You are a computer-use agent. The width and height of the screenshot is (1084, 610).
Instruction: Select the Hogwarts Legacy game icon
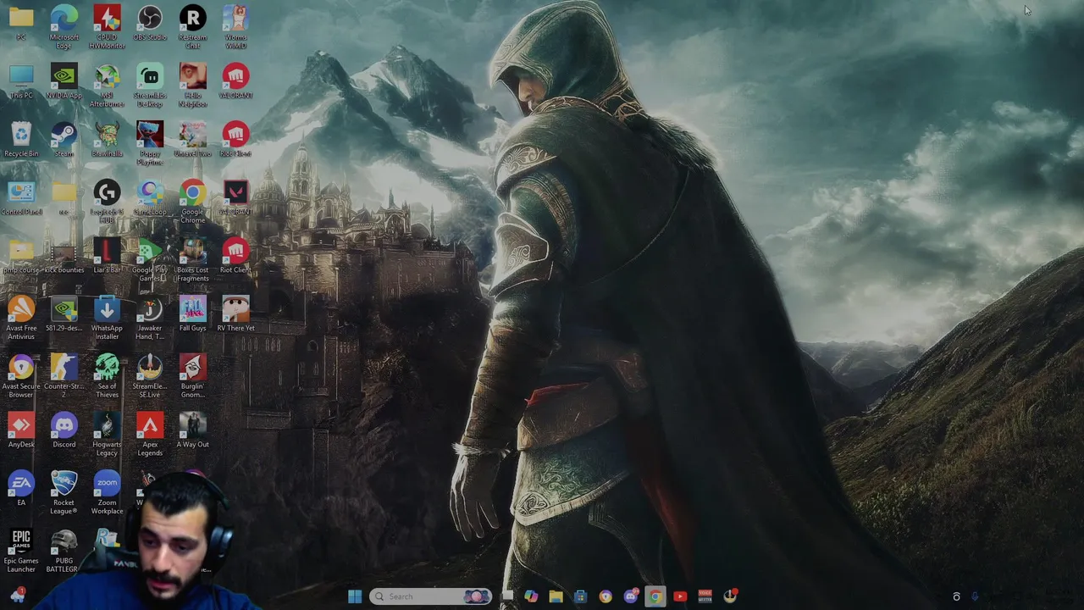tap(107, 435)
